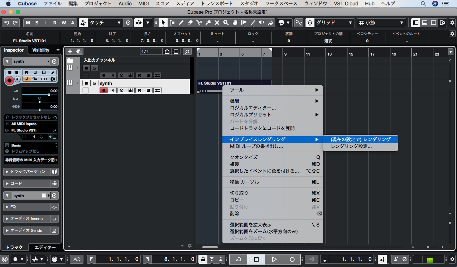Expand the オーディオ Sends section
The image size is (457, 267).
pyautogui.click(x=7, y=231)
